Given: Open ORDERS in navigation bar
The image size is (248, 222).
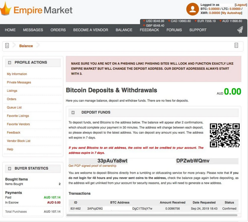Looking at the screenshot, I should 58,30.
